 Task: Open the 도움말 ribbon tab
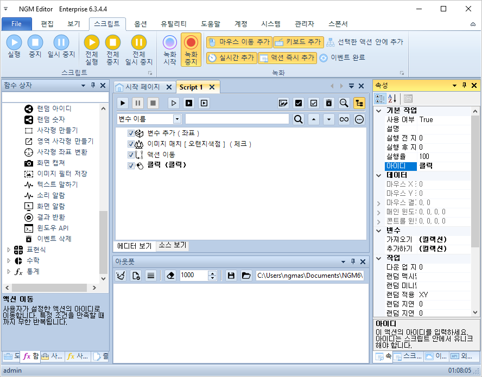[x=211, y=24]
